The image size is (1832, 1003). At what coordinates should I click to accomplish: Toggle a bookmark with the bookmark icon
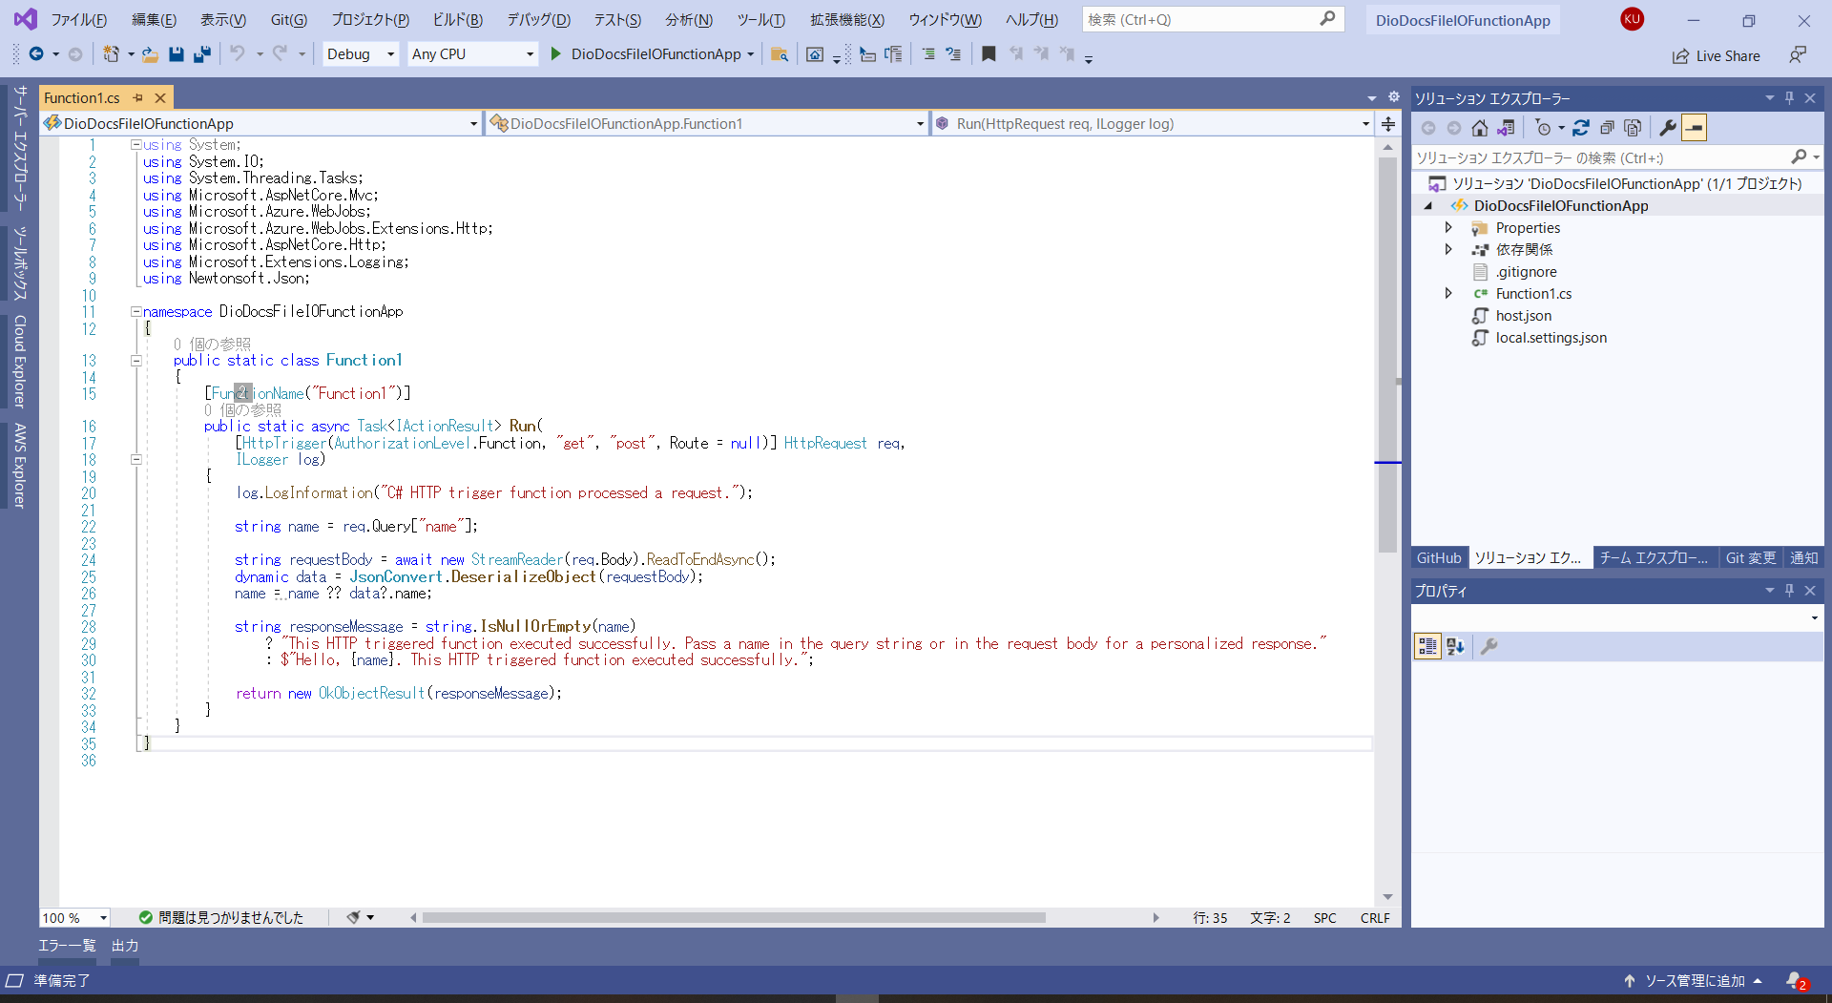click(989, 54)
